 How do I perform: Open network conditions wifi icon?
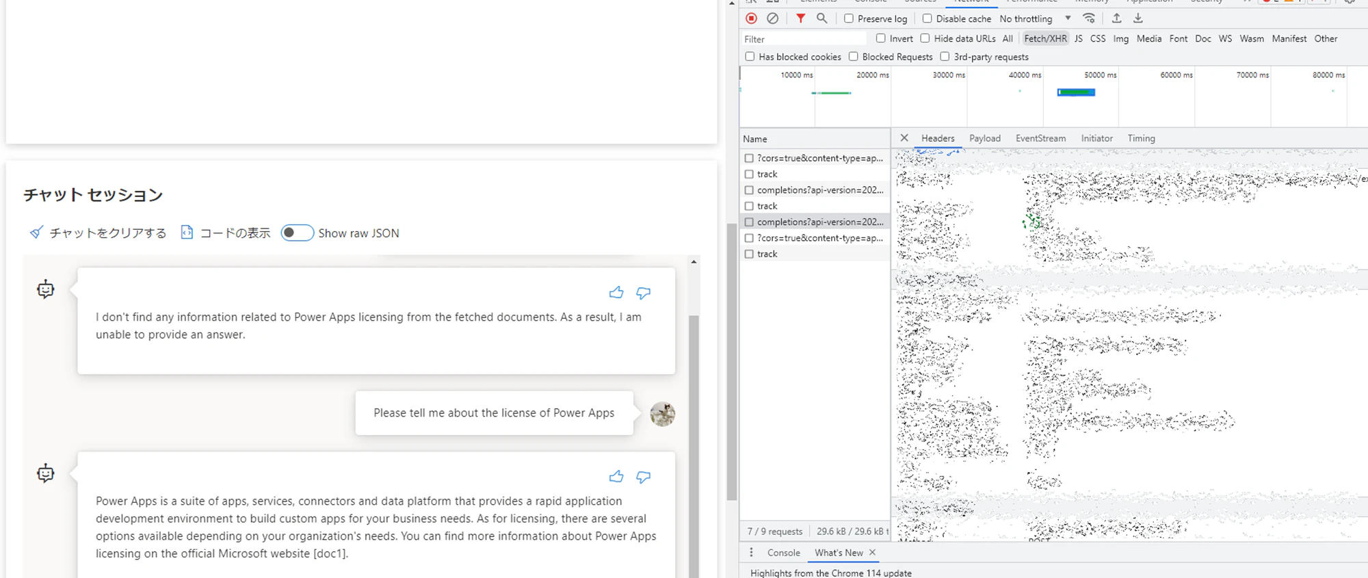[x=1089, y=18]
